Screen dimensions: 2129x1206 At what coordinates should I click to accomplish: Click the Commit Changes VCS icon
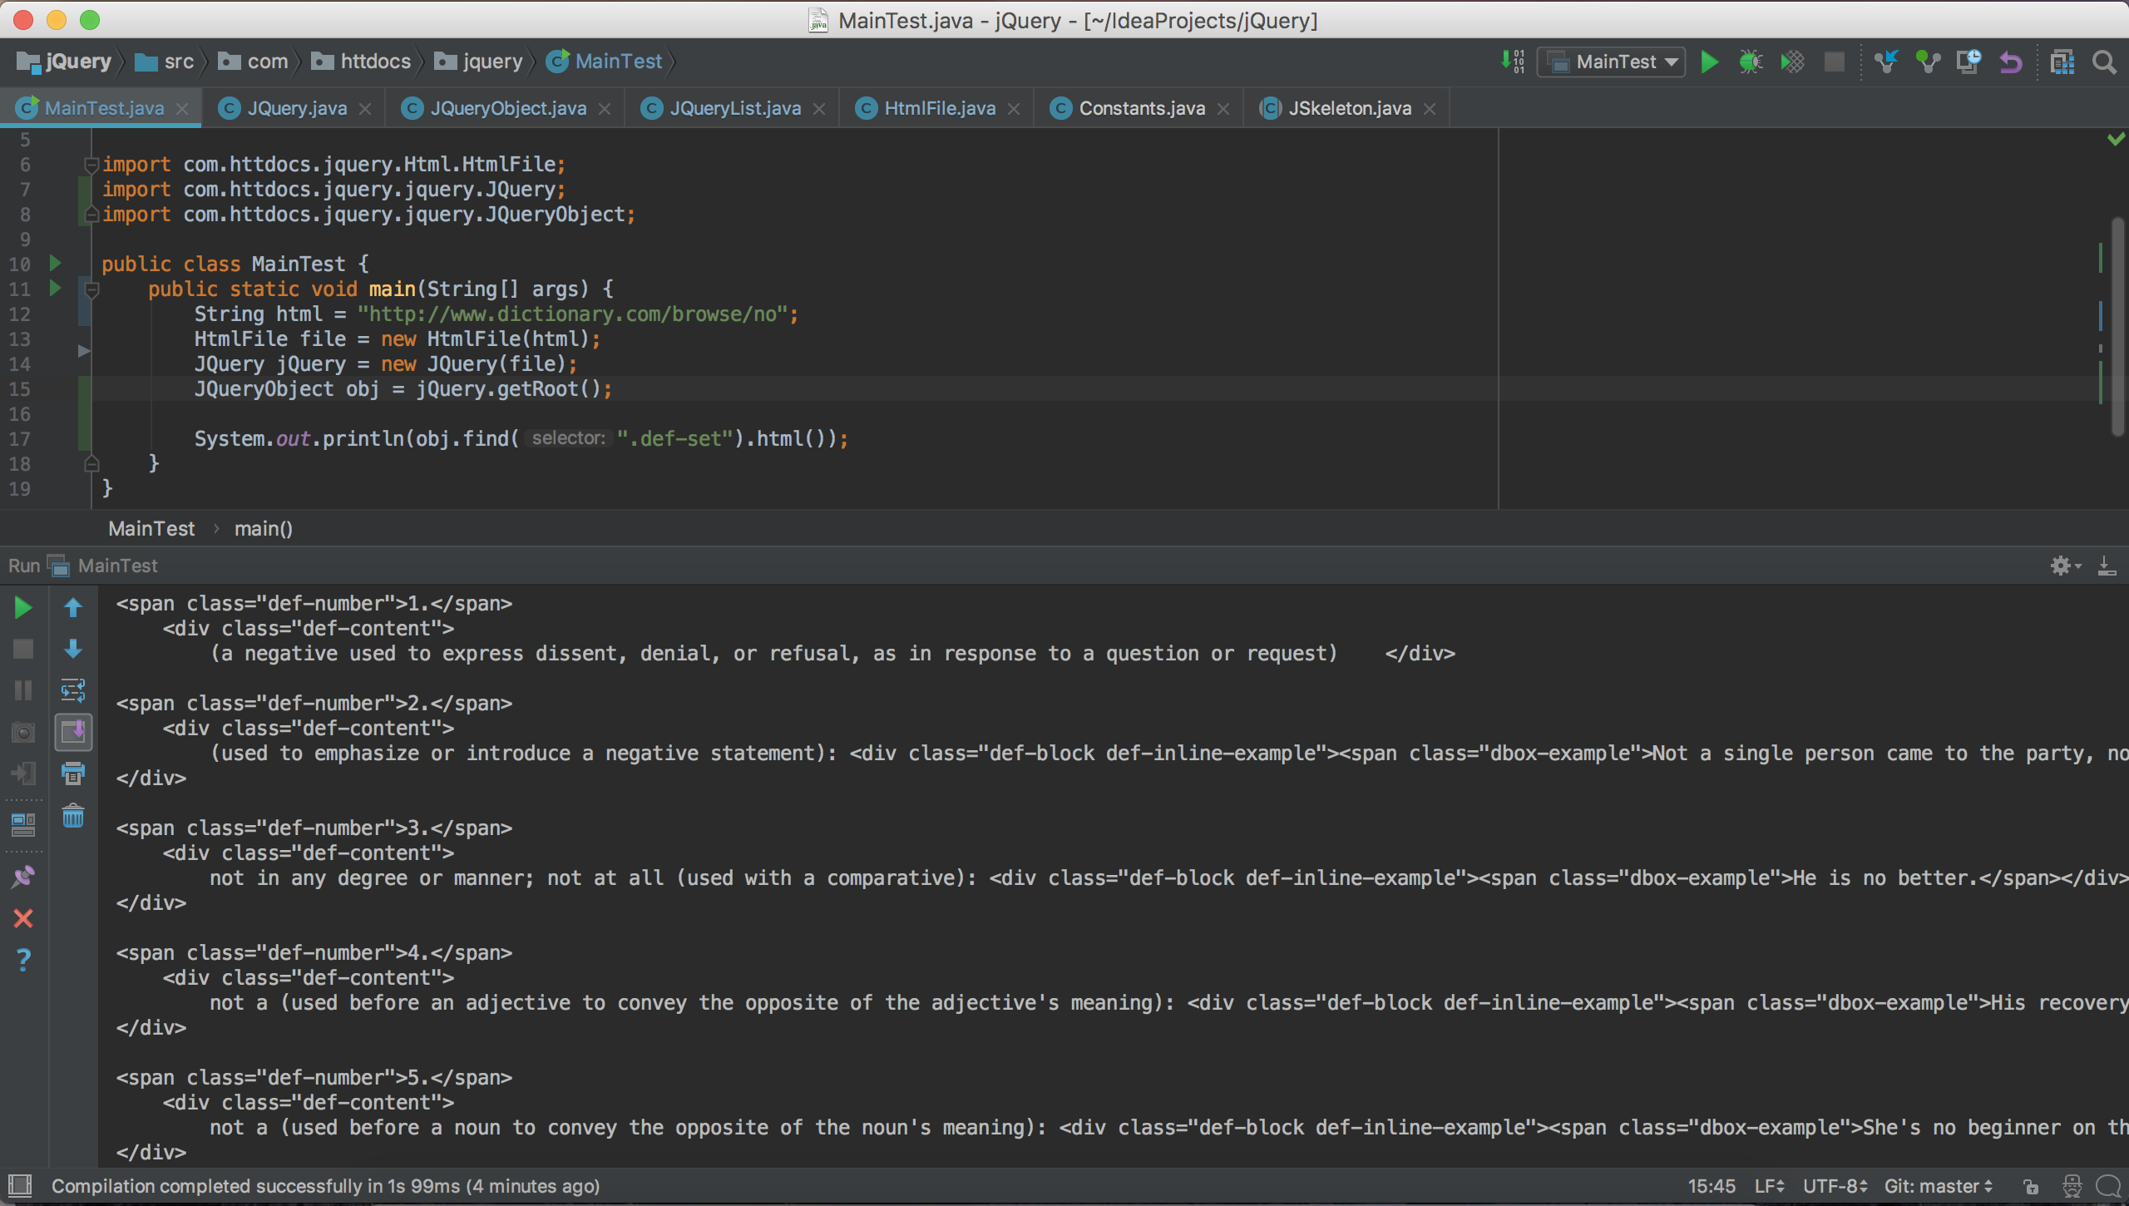(x=1927, y=62)
